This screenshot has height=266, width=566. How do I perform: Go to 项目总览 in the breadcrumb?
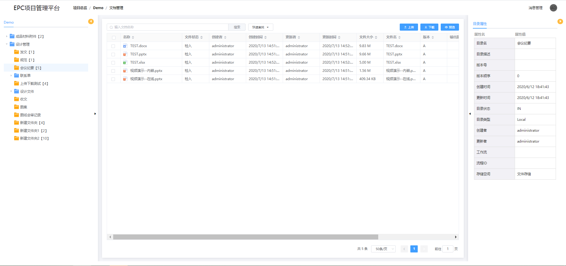click(80, 8)
